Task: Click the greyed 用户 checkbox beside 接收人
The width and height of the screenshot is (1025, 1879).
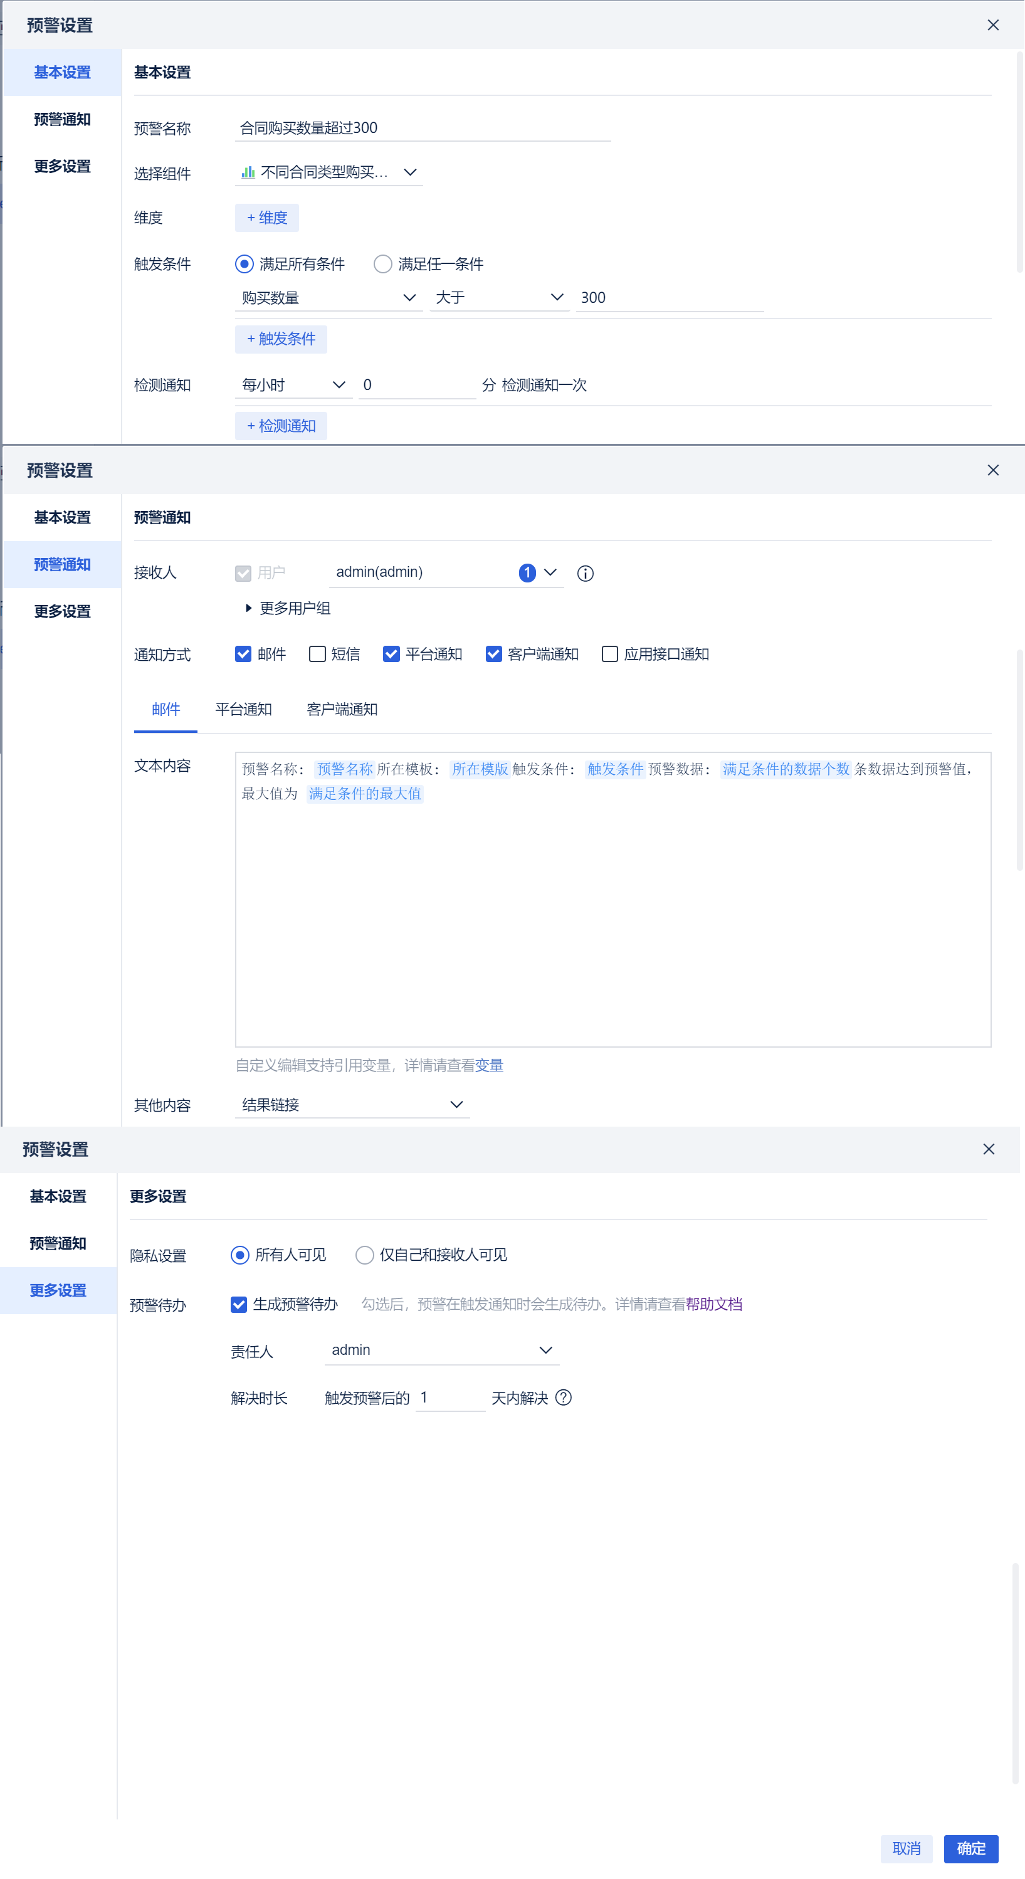Action: pos(243,573)
